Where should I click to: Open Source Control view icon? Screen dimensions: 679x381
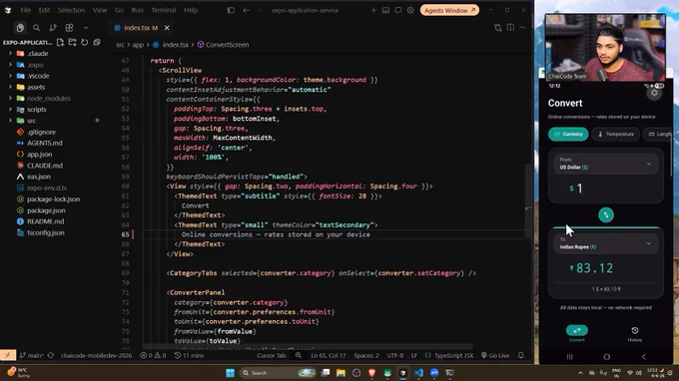(x=53, y=28)
